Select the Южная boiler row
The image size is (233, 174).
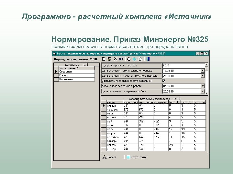point(77,75)
